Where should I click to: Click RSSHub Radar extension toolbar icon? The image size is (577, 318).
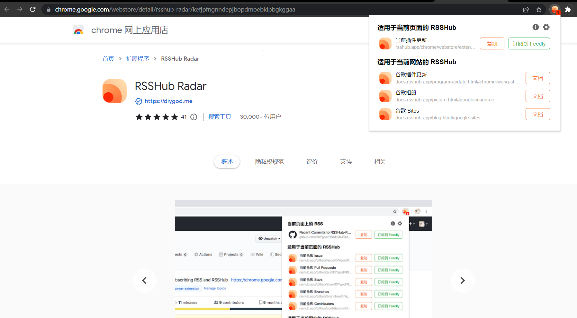pyautogui.click(x=555, y=10)
